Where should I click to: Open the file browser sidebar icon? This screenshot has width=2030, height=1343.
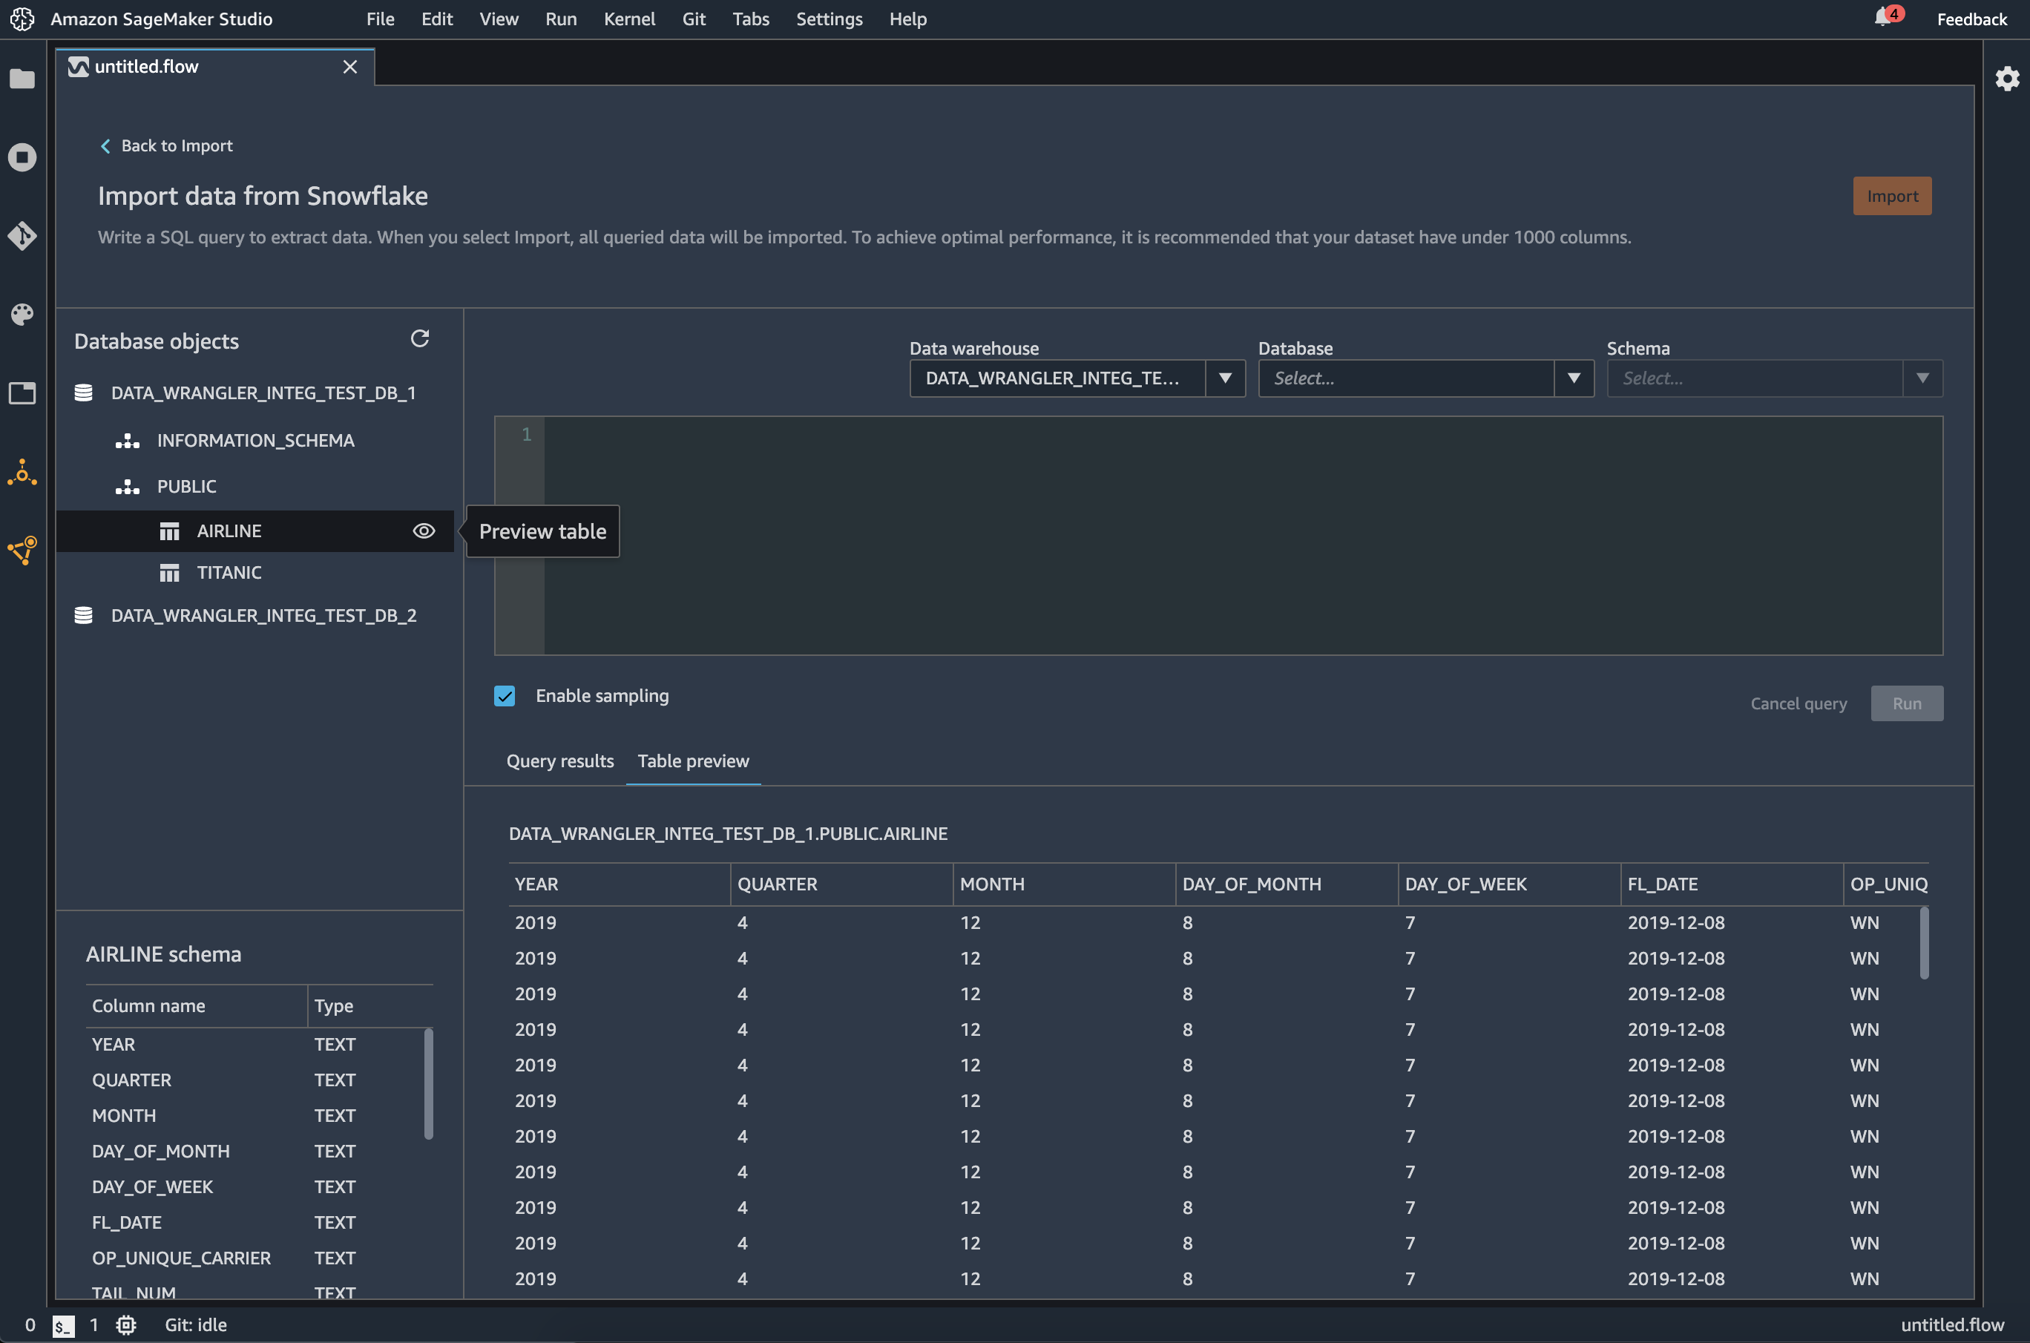[22, 79]
